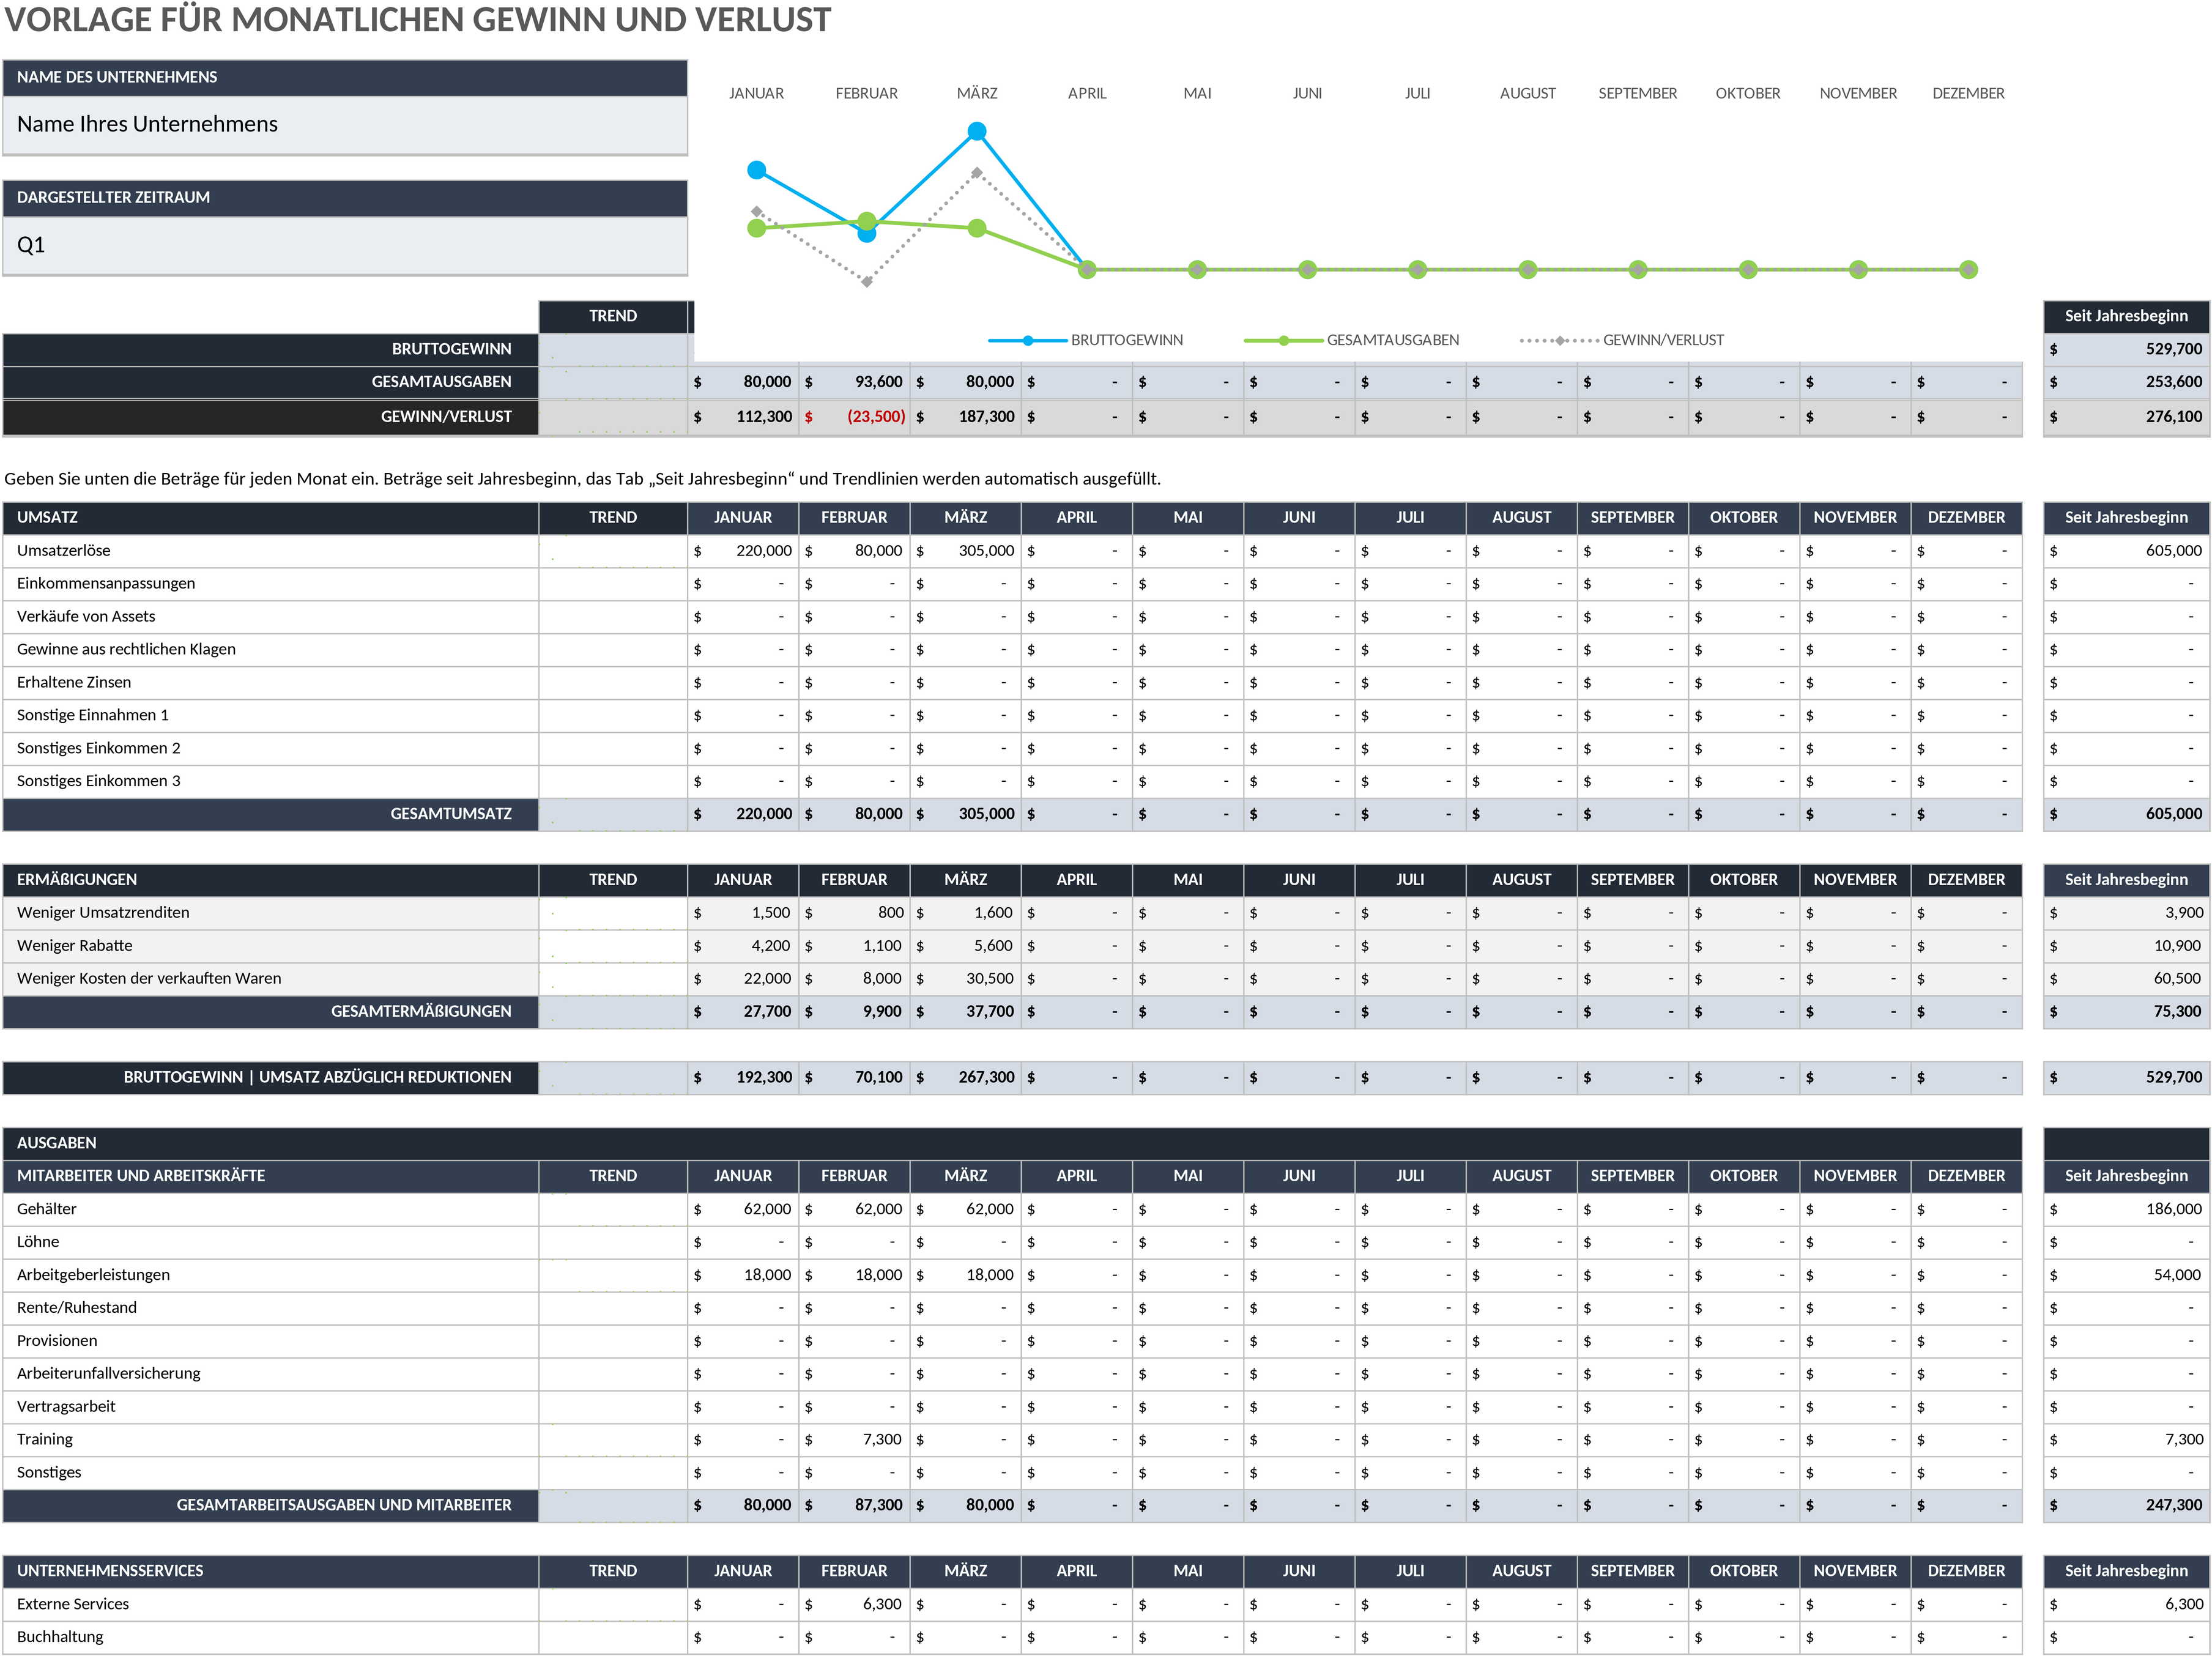
Task: Click the '247,300' year-to-date Gesamtarbeitsausgaben cell
Action: [x=2126, y=1505]
